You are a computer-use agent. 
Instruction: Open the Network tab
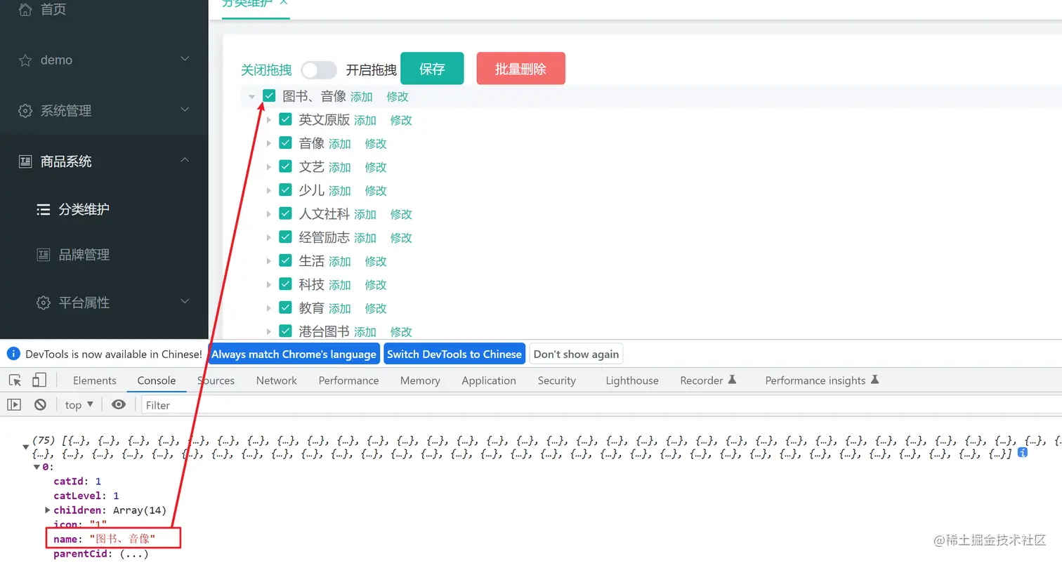point(277,380)
